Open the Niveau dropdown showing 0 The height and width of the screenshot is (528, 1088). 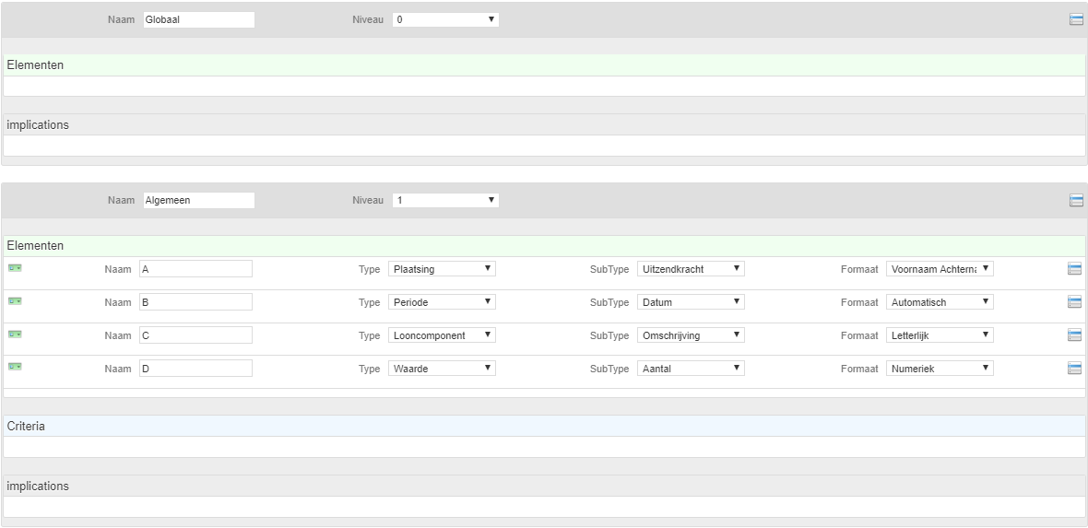[445, 19]
